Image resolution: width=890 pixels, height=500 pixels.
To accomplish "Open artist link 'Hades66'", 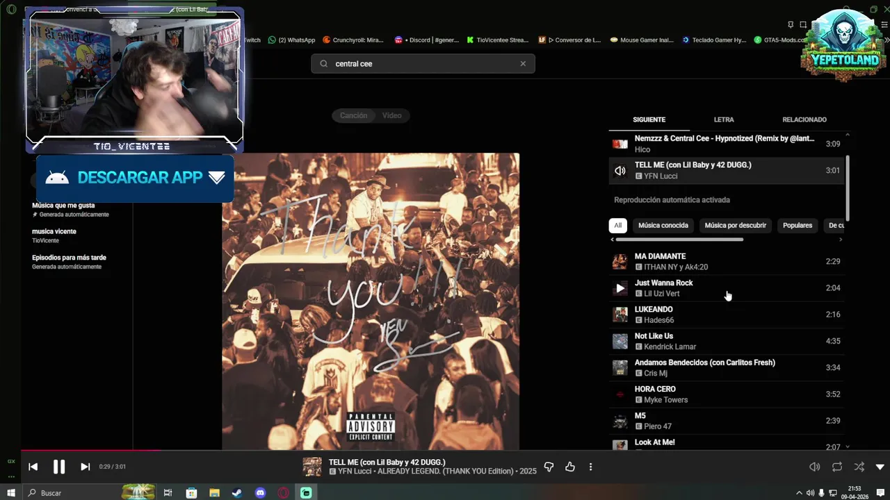I will pyautogui.click(x=658, y=320).
